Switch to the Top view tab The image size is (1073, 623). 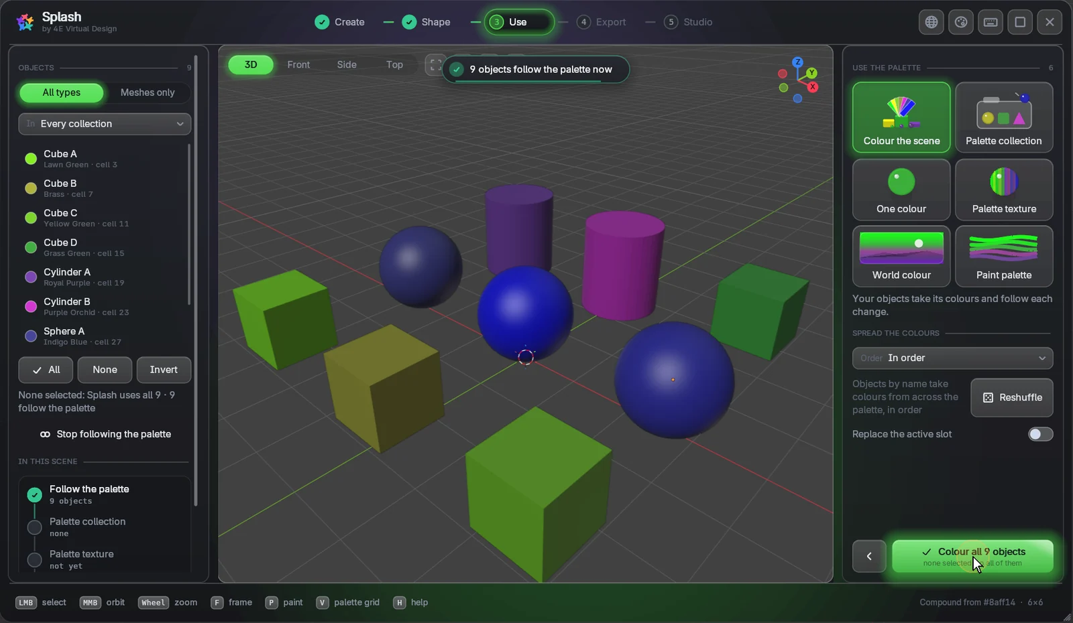click(x=394, y=65)
